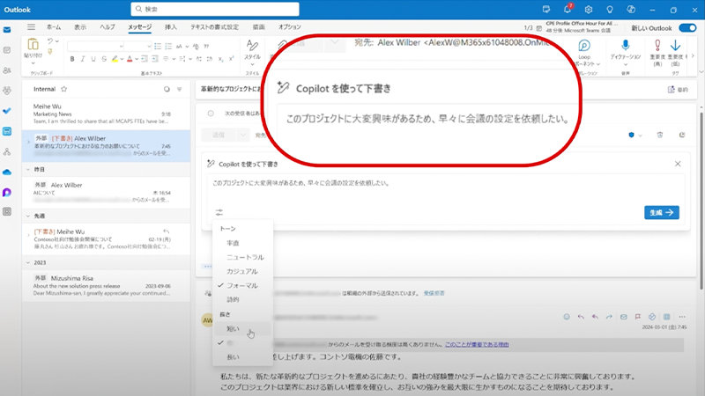This screenshot has width=705, height=396.
Task: Open the Copilot tone and length options icon
Action: click(219, 211)
